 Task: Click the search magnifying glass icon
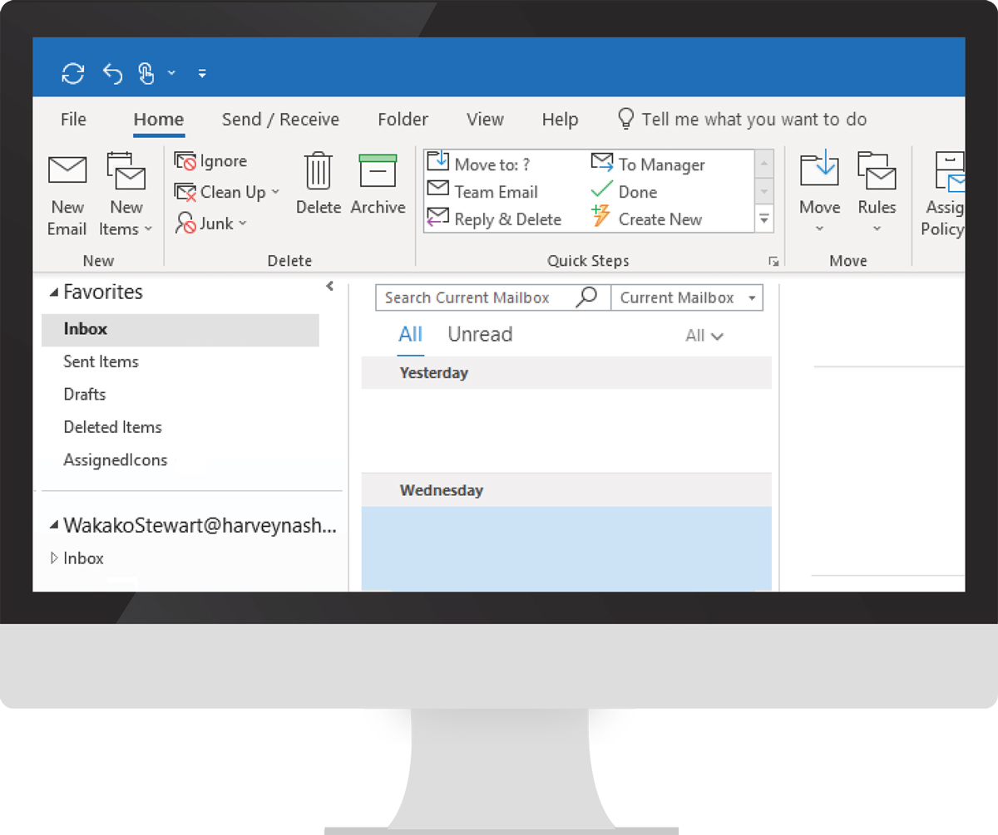point(586,297)
